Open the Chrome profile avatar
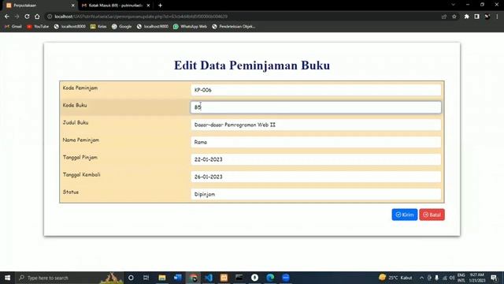This screenshot has height=284, width=504. [x=487, y=17]
